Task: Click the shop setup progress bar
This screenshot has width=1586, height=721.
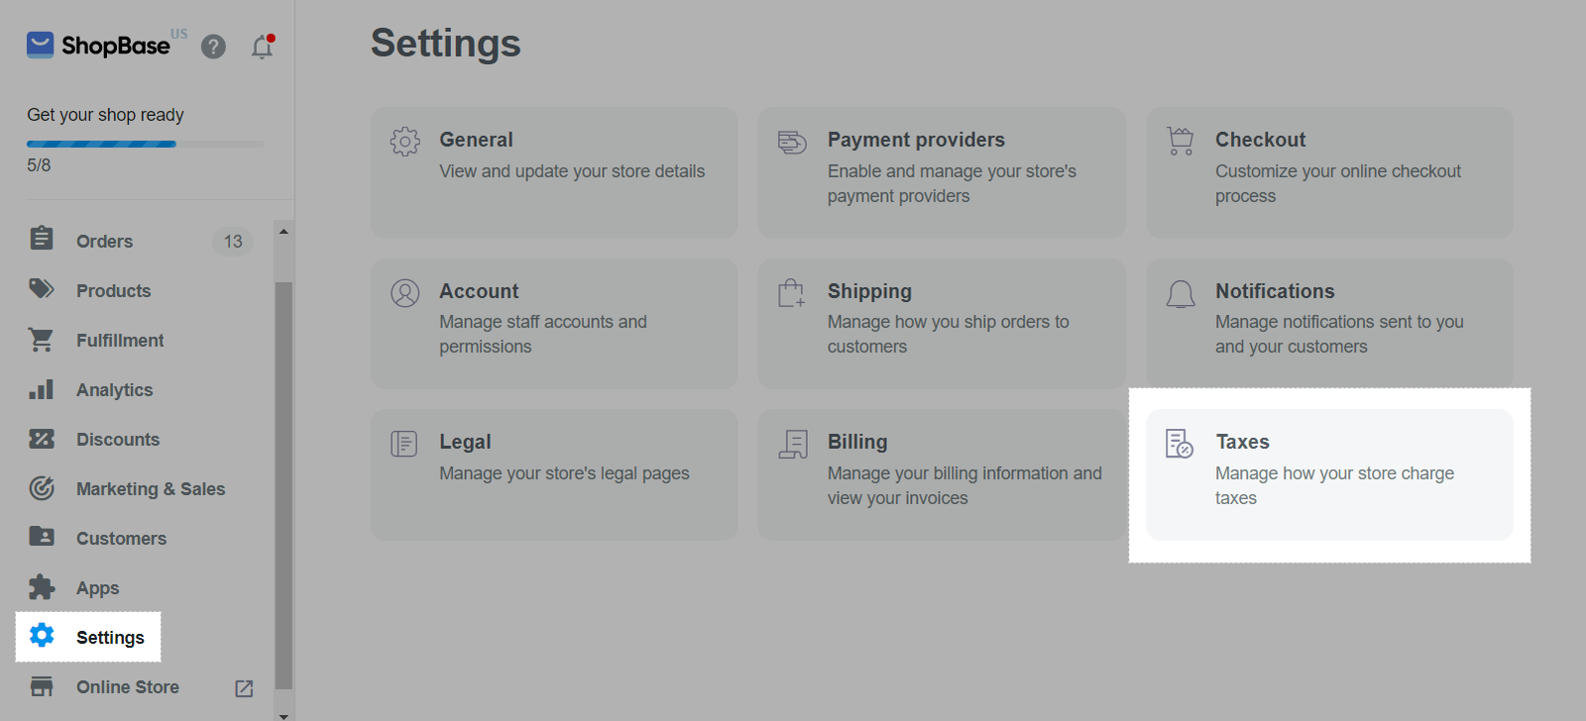Action: (145, 145)
